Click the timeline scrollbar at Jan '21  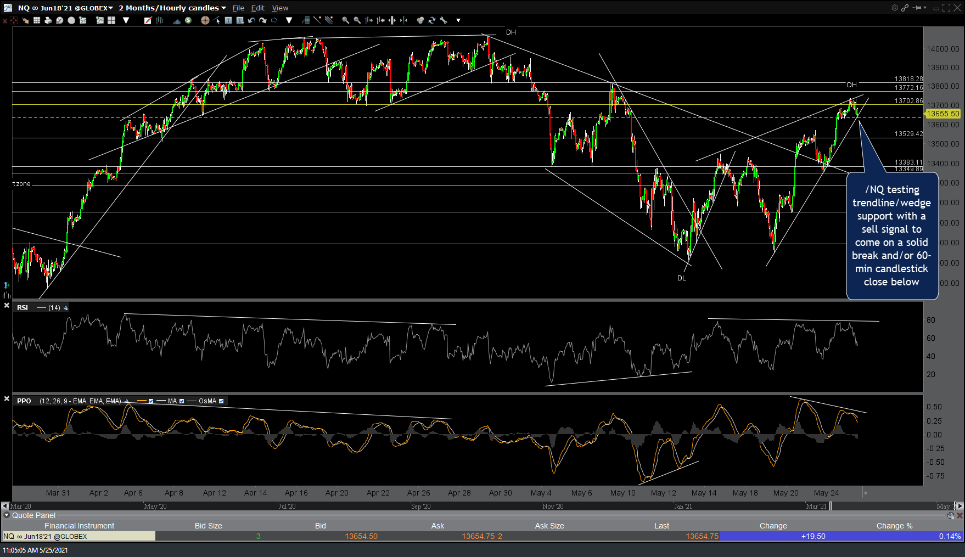tap(683, 506)
